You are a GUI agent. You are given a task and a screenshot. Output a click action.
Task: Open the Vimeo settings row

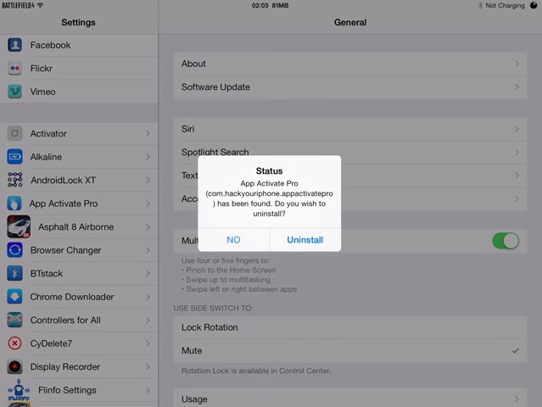(x=79, y=92)
